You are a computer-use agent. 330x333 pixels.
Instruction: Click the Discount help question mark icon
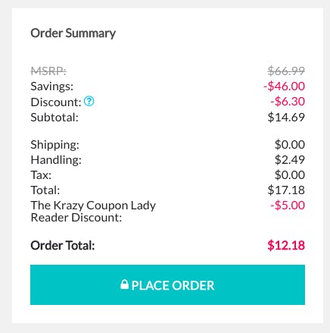(89, 102)
